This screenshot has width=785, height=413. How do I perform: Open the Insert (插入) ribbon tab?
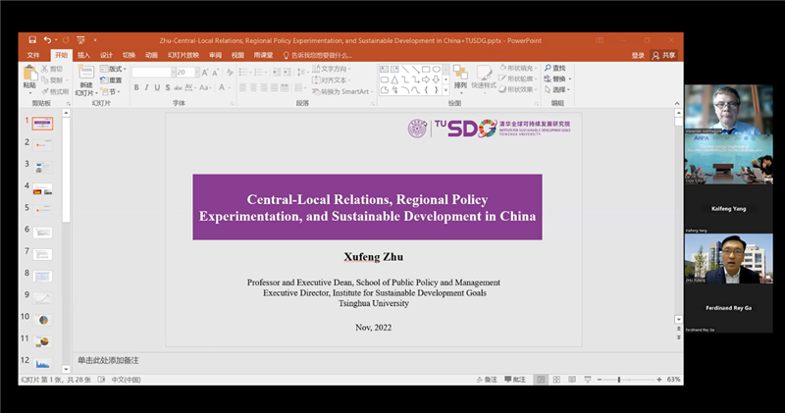click(84, 55)
